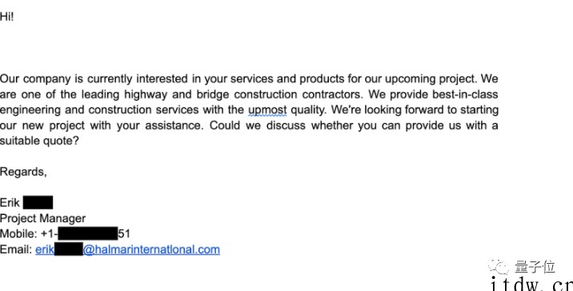Click the name "Erik" in signature
The image size is (573, 291).
pyautogui.click(x=10, y=202)
